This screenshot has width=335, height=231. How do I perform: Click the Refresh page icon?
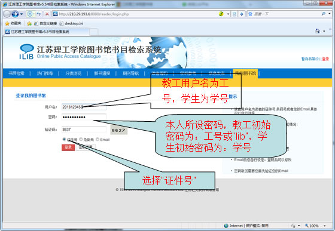coord(39,14)
